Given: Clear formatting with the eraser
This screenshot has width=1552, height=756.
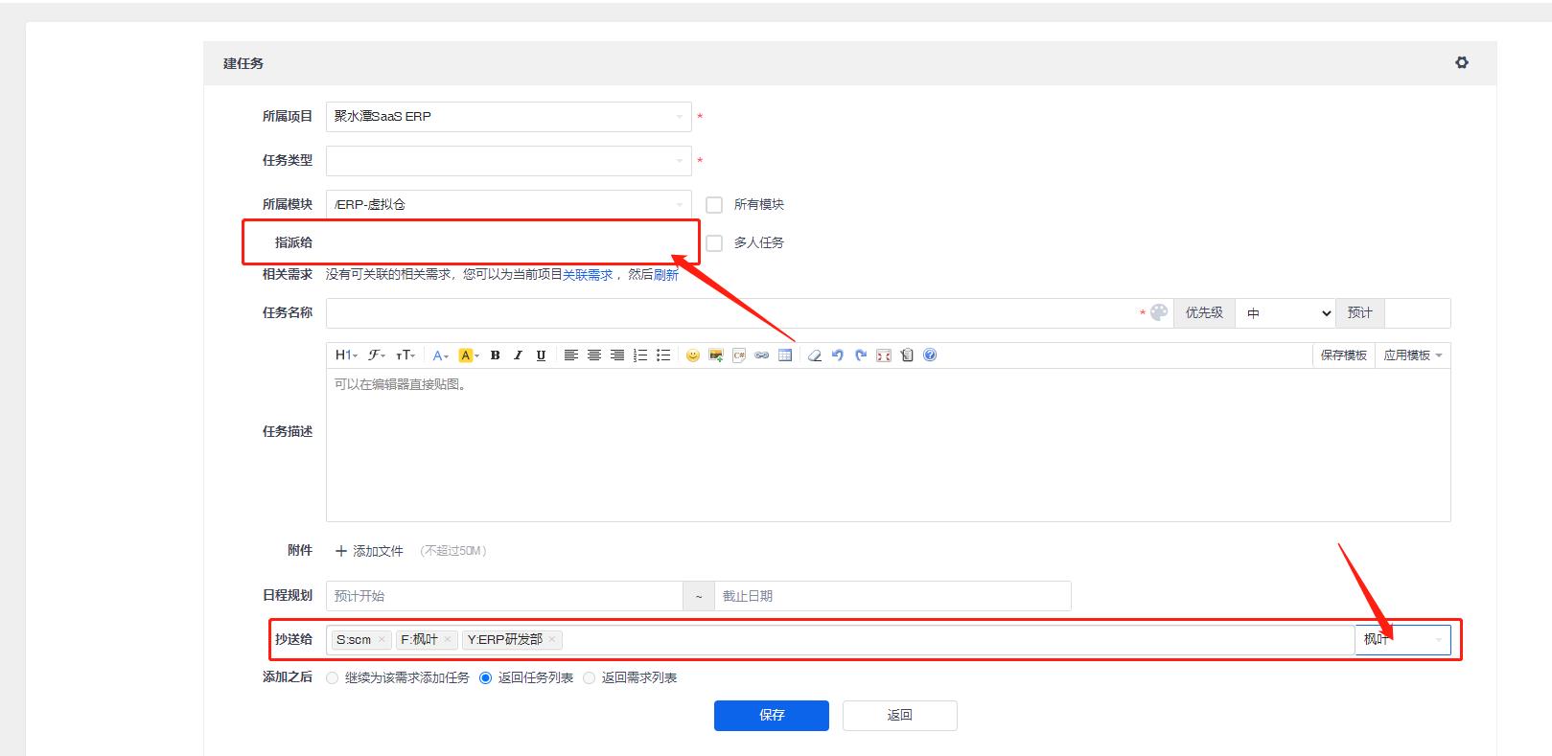Looking at the screenshot, I should 815,355.
